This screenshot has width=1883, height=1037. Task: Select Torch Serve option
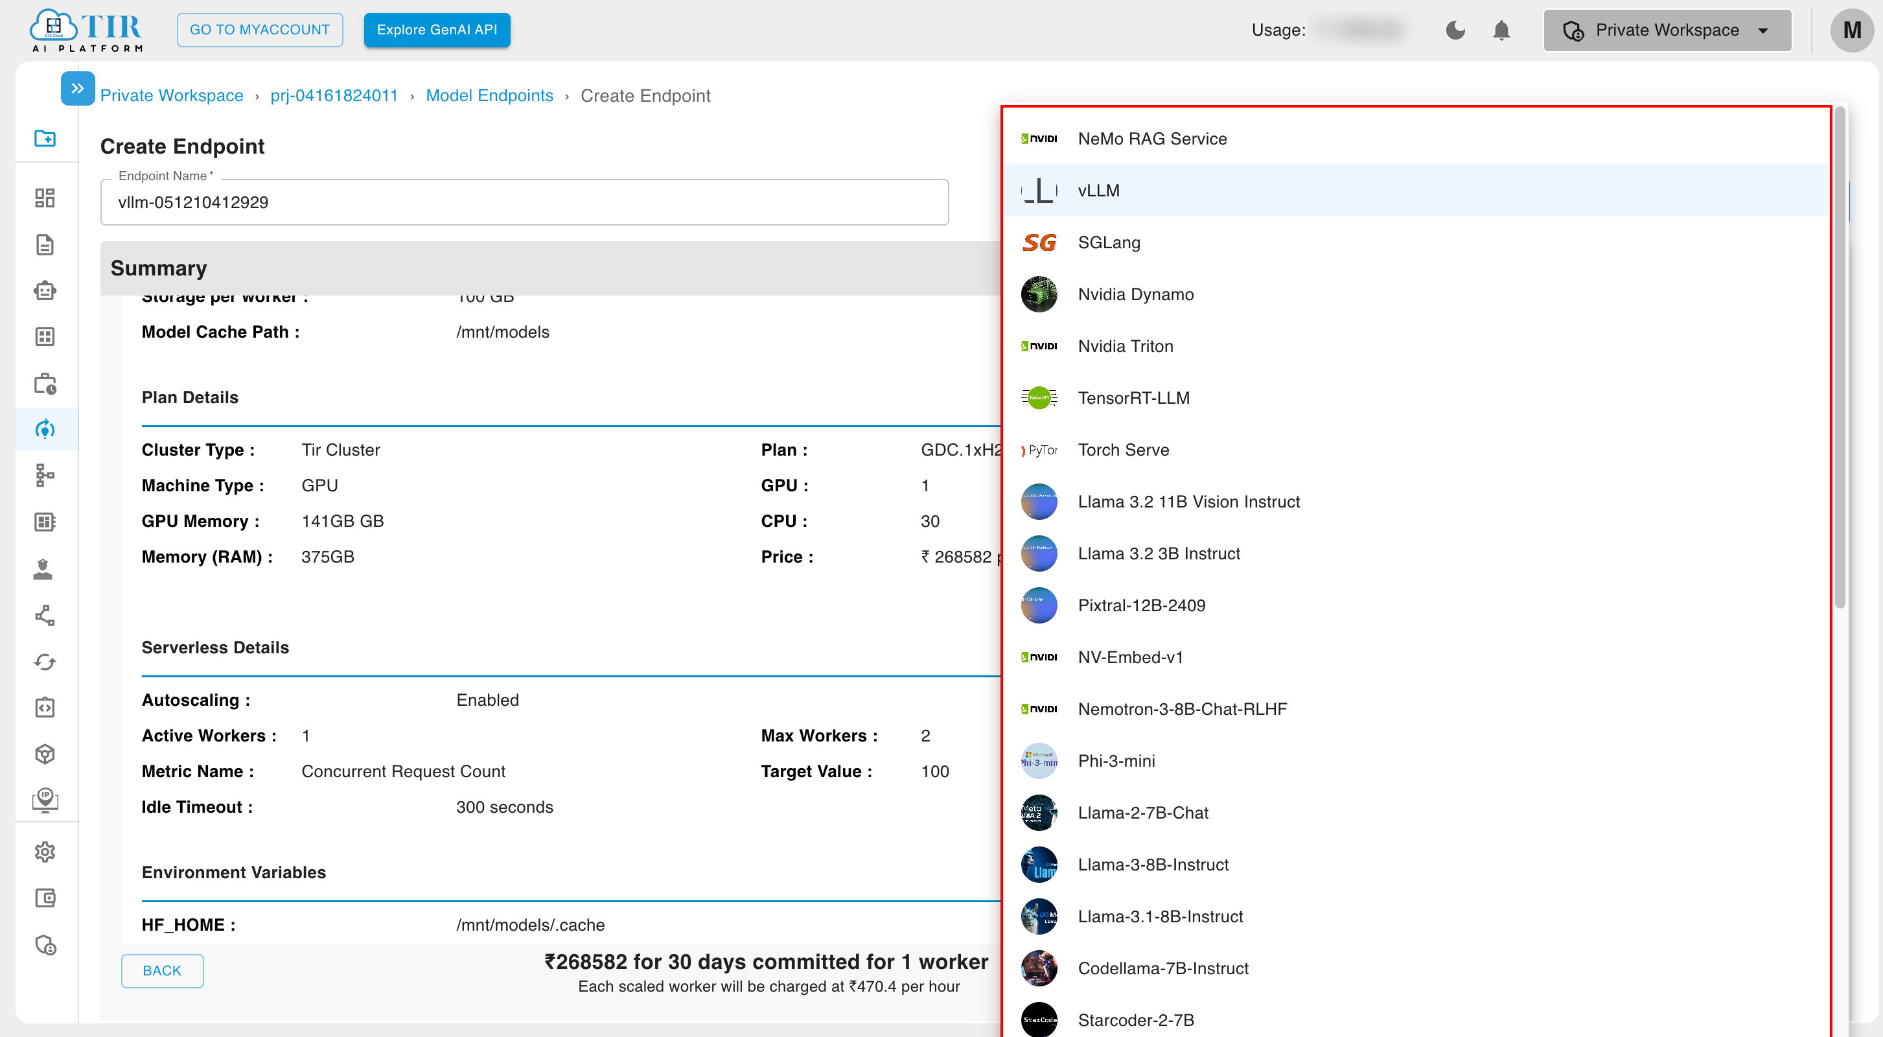[1415, 450]
